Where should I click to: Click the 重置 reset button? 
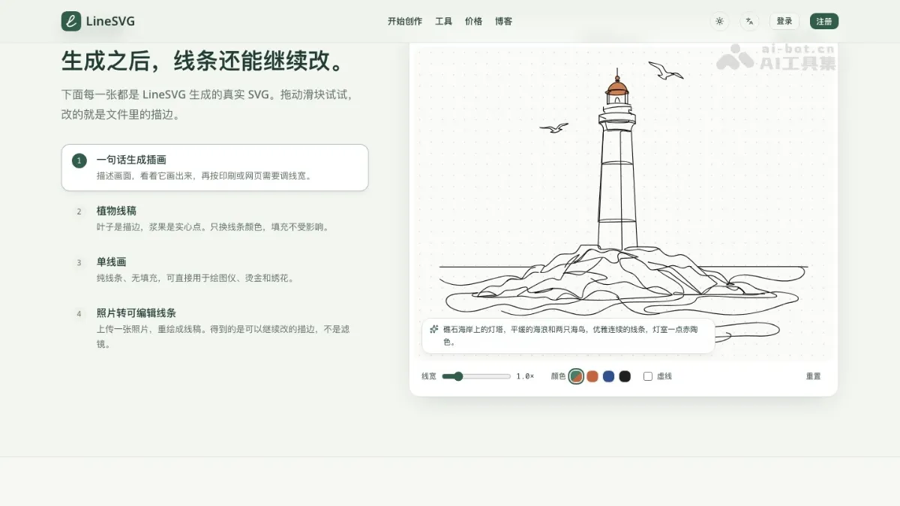point(814,376)
